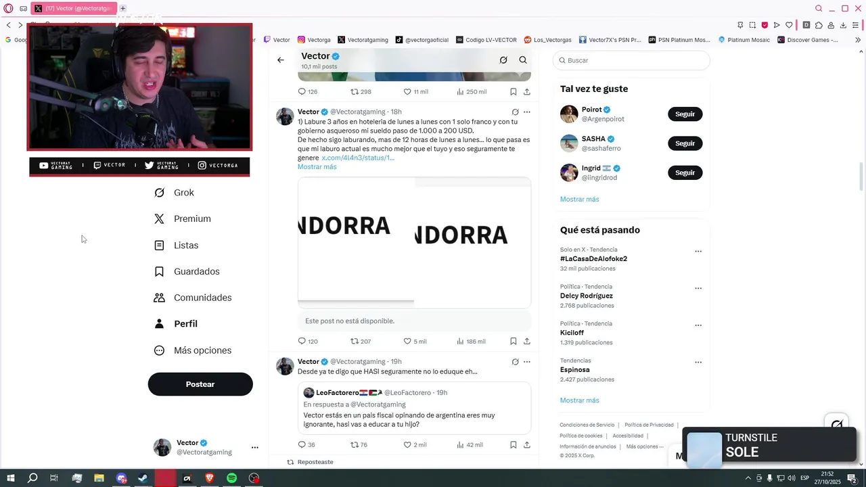The image size is (866, 487).
Task: Open Listas in the sidebar
Action: 177,246
